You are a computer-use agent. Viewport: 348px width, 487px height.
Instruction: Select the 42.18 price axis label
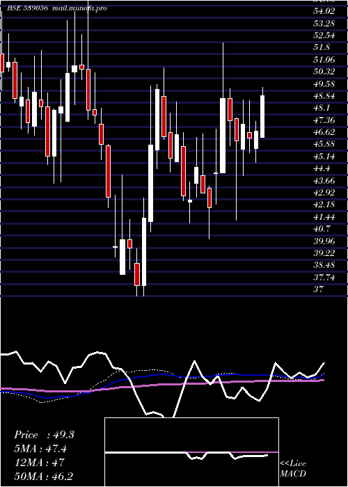tap(324, 205)
